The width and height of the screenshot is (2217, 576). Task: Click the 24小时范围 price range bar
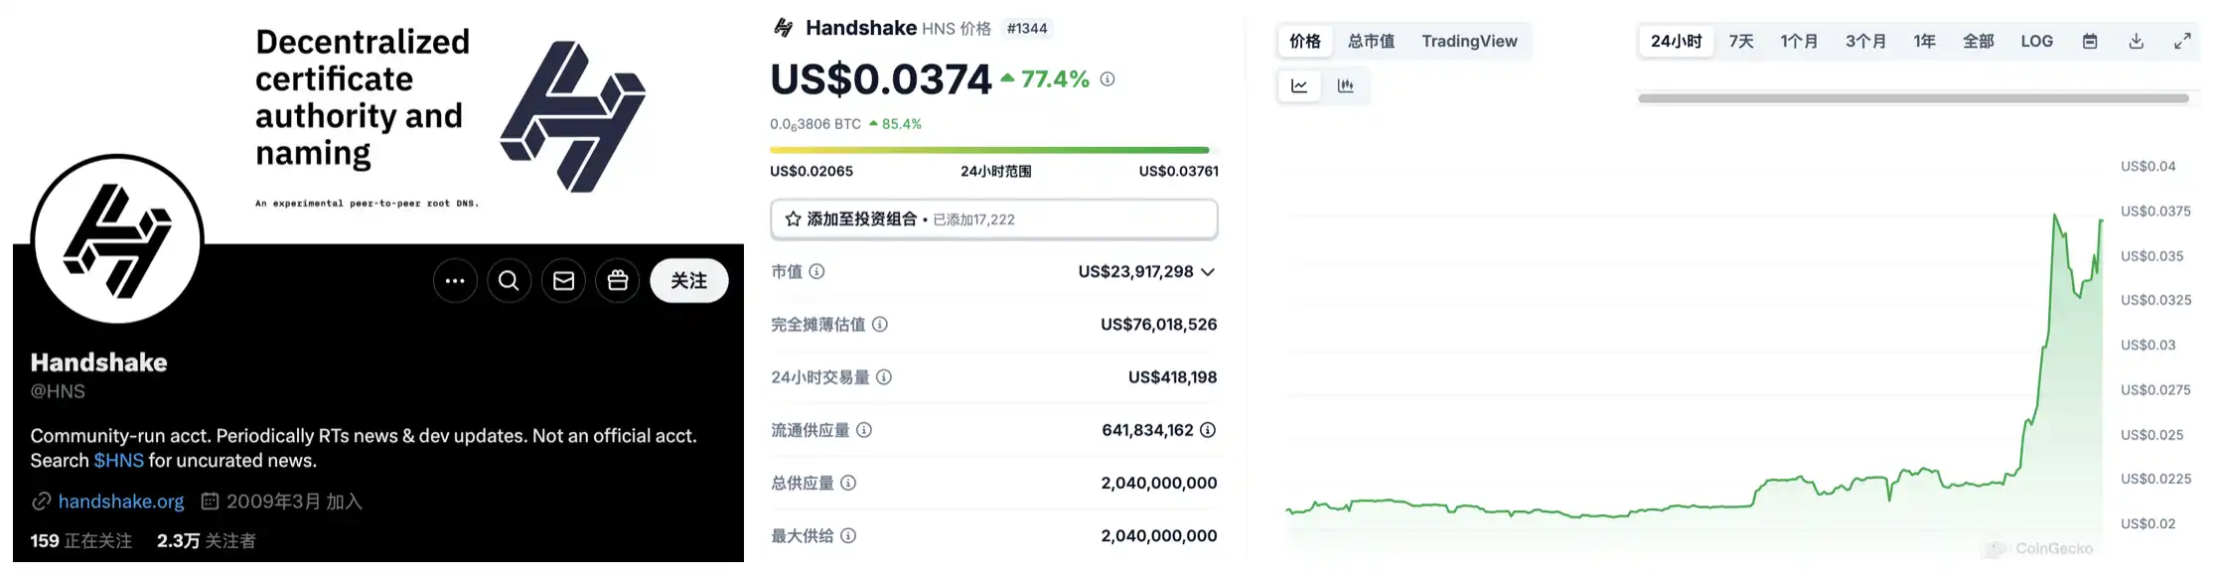(x=989, y=150)
